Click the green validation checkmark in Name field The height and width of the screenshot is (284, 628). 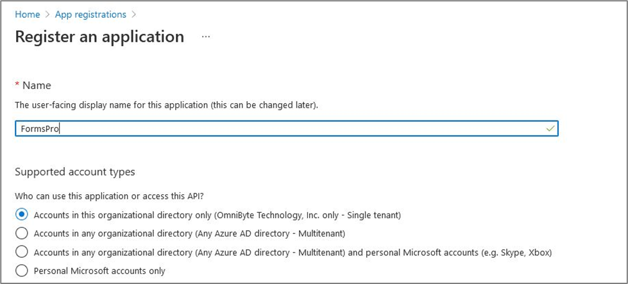coord(550,128)
